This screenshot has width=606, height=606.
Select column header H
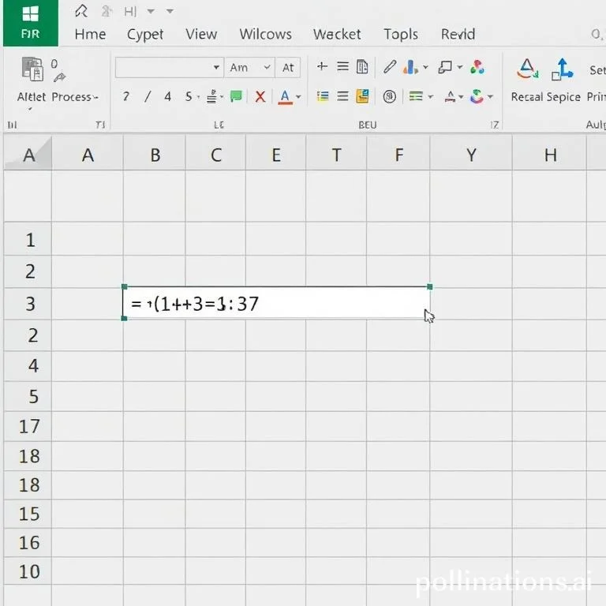tap(550, 155)
